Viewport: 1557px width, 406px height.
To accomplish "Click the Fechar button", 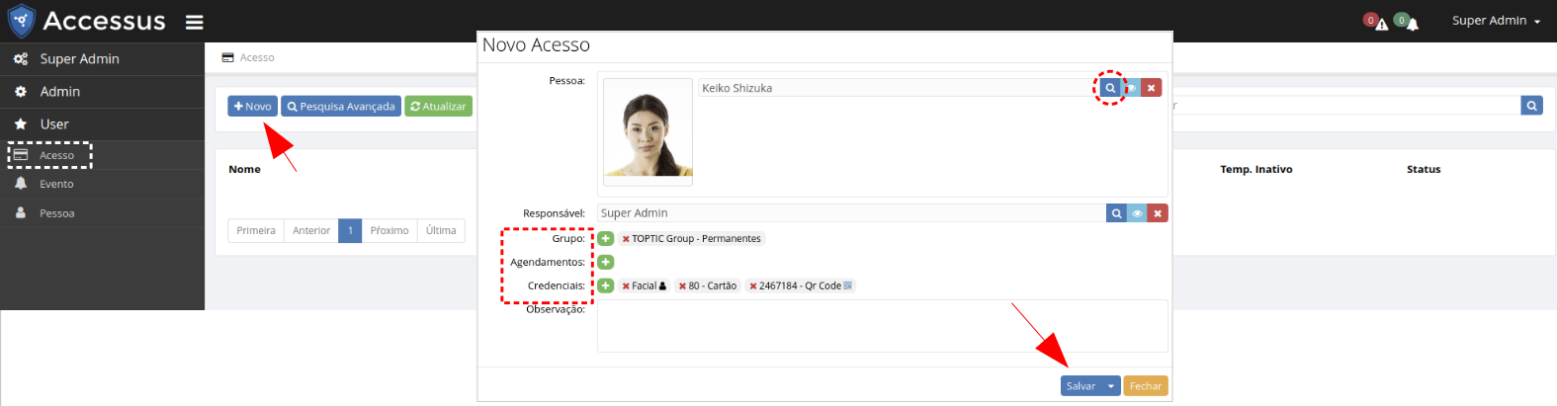I will (x=1145, y=386).
